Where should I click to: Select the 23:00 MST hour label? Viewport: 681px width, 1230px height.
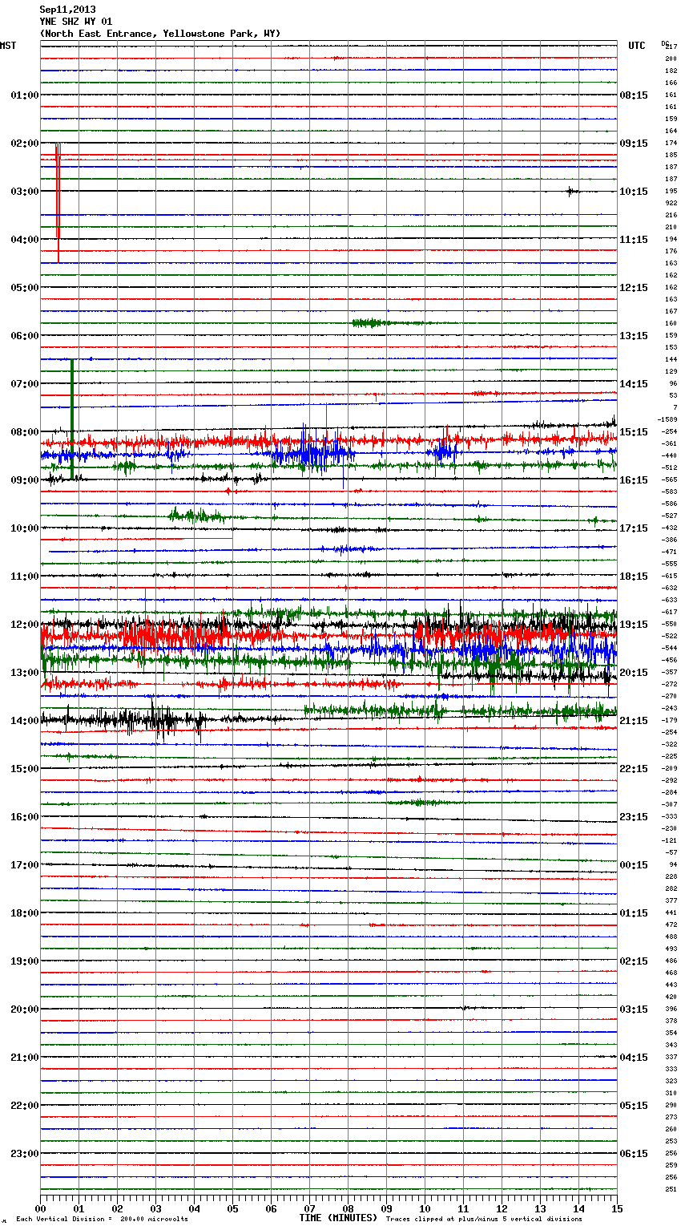pos(24,1153)
